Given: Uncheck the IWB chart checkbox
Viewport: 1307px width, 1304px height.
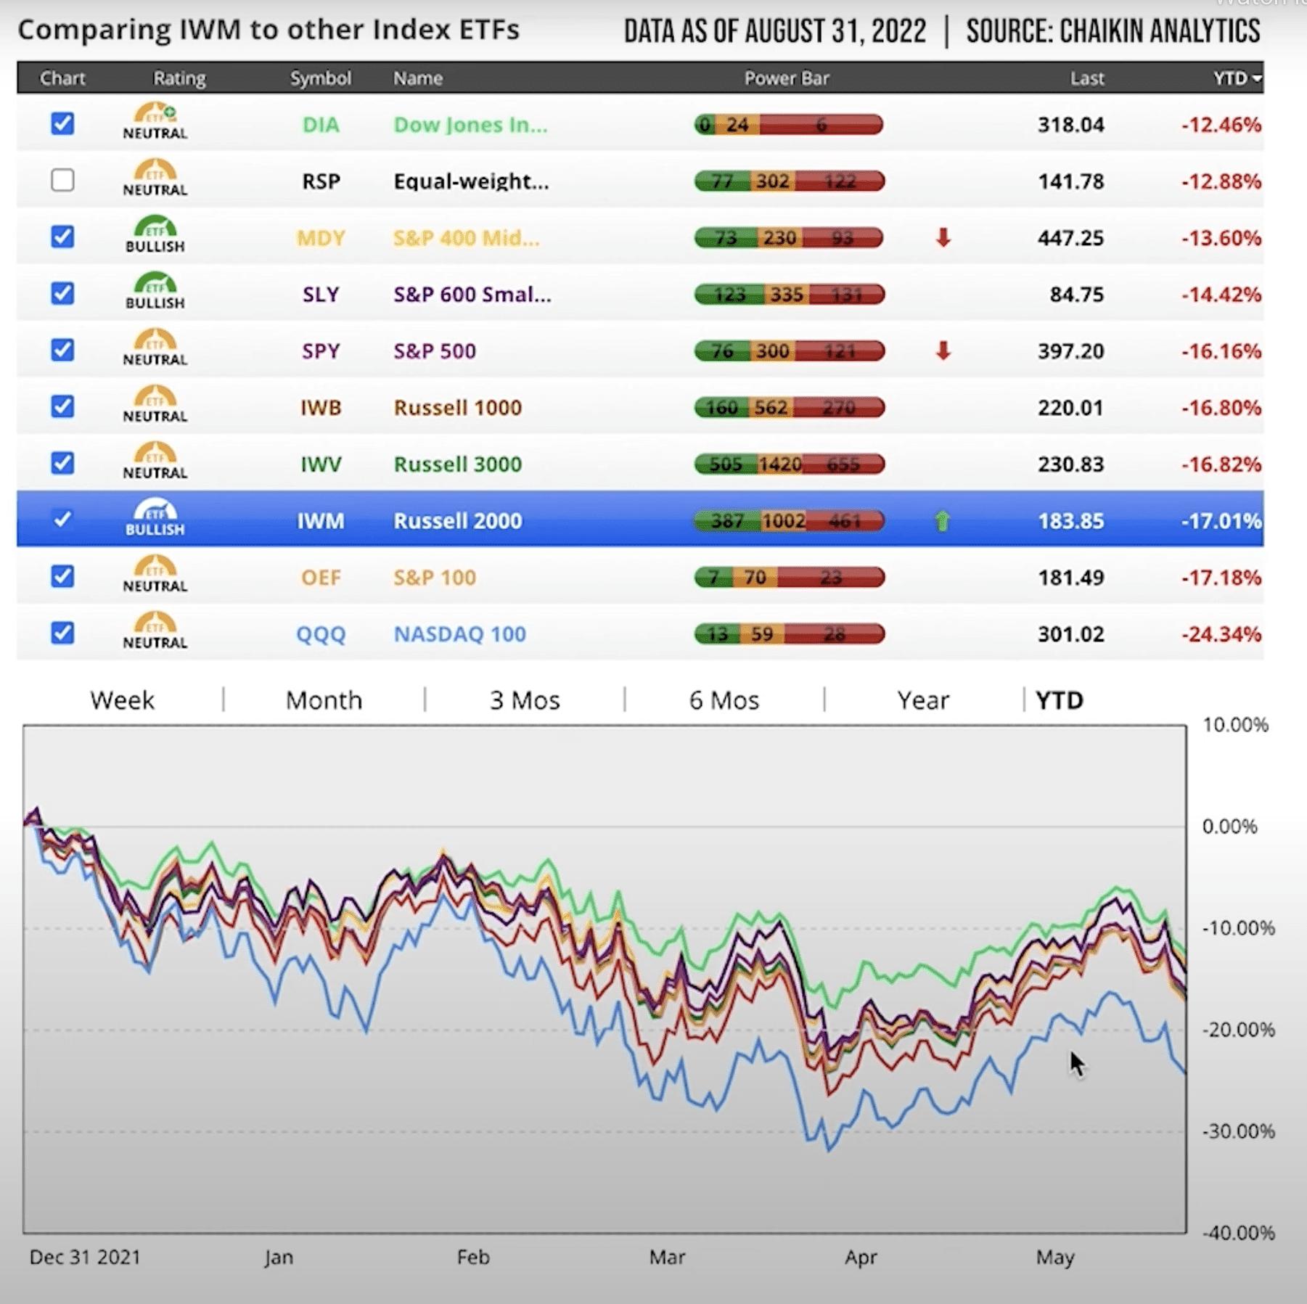Looking at the screenshot, I should tap(62, 406).
